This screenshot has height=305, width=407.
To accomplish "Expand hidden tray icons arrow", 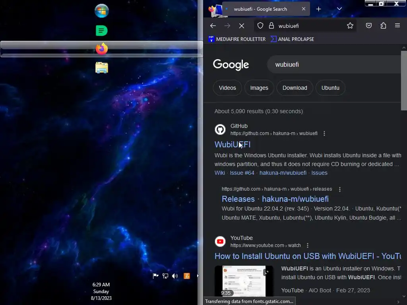I will 198,276.
